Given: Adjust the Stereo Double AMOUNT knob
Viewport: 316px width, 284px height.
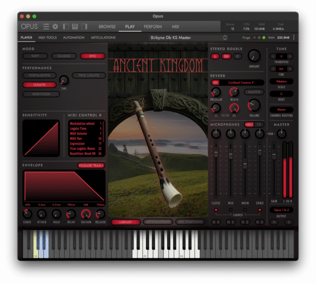Looking at the screenshot, I should tap(254, 56).
